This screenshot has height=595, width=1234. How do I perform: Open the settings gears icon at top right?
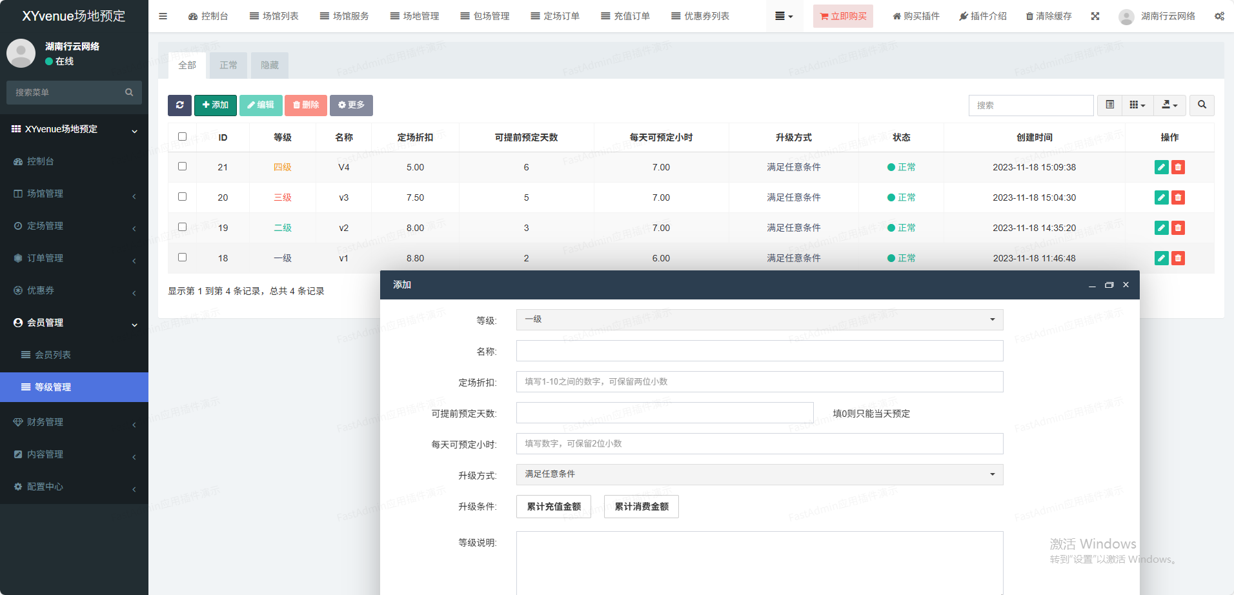1219,16
